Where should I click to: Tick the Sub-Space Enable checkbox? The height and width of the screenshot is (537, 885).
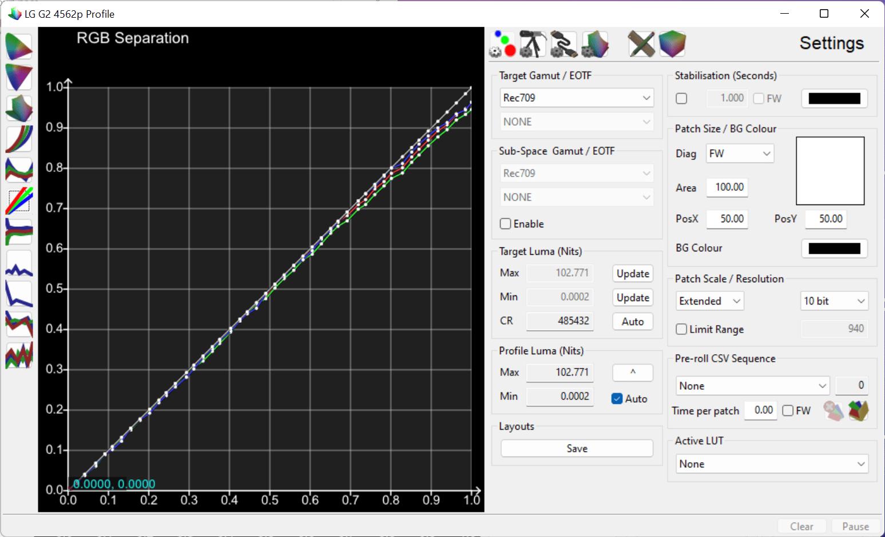pos(505,224)
